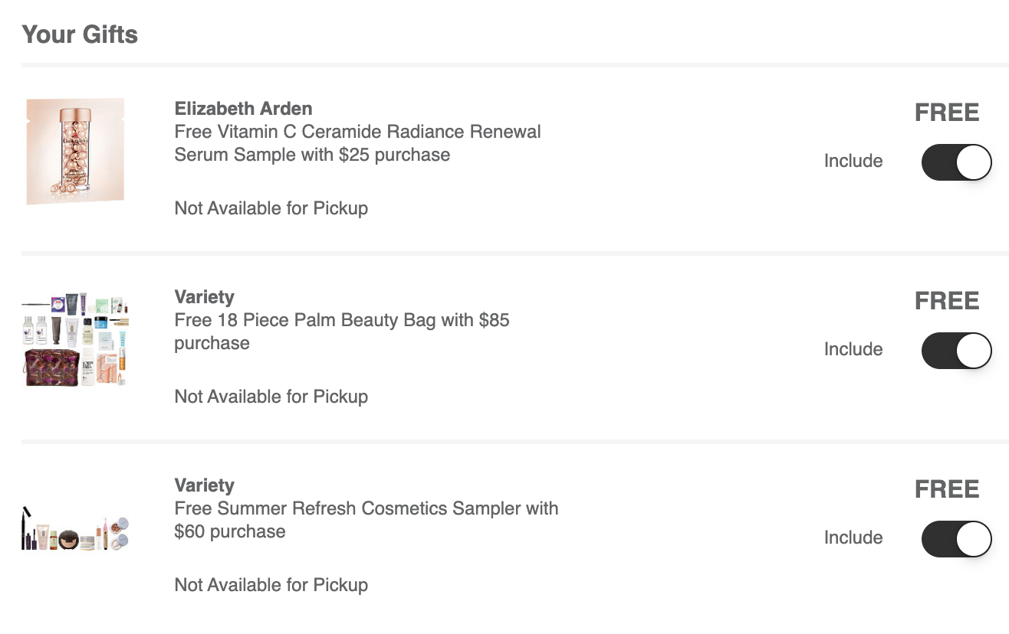This screenshot has width=1009, height=634.
Task: Click the Include label beside Elizabeth Arden toggle
Action: click(853, 161)
